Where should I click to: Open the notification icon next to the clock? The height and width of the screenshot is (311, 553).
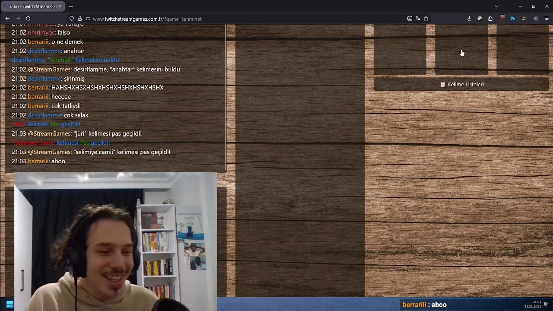[x=546, y=305]
